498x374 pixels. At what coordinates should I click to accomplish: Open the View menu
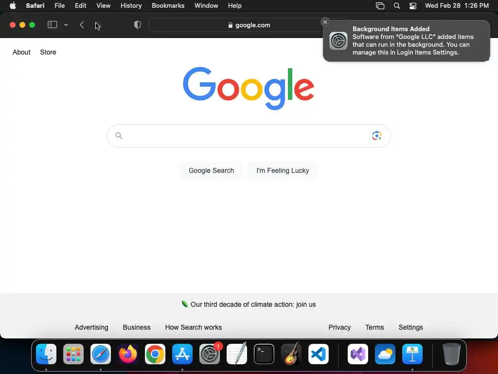click(x=103, y=6)
